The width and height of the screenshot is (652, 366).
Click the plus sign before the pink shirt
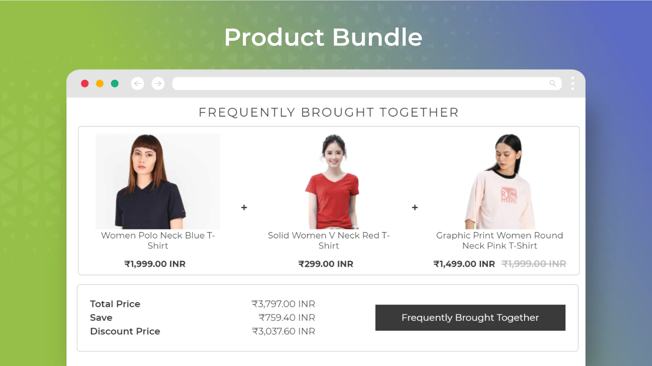(415, 207)
